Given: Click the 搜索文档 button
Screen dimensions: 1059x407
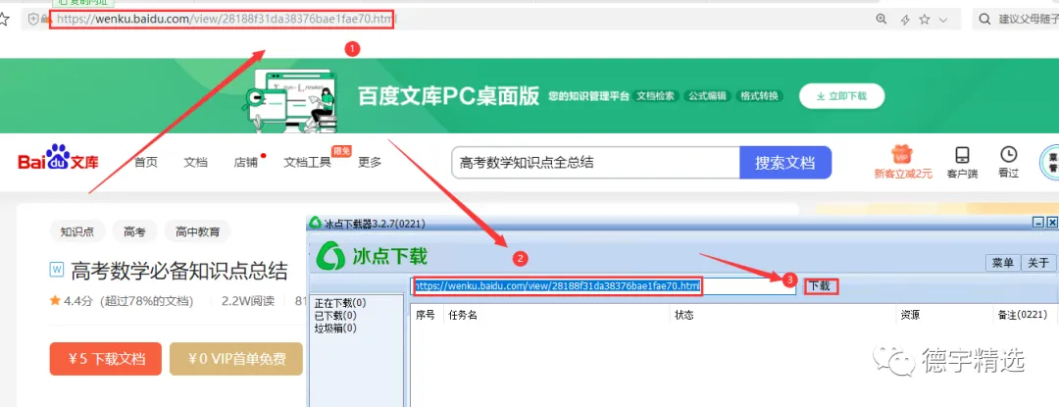Looking at the screenshot, I should (785, 163).
